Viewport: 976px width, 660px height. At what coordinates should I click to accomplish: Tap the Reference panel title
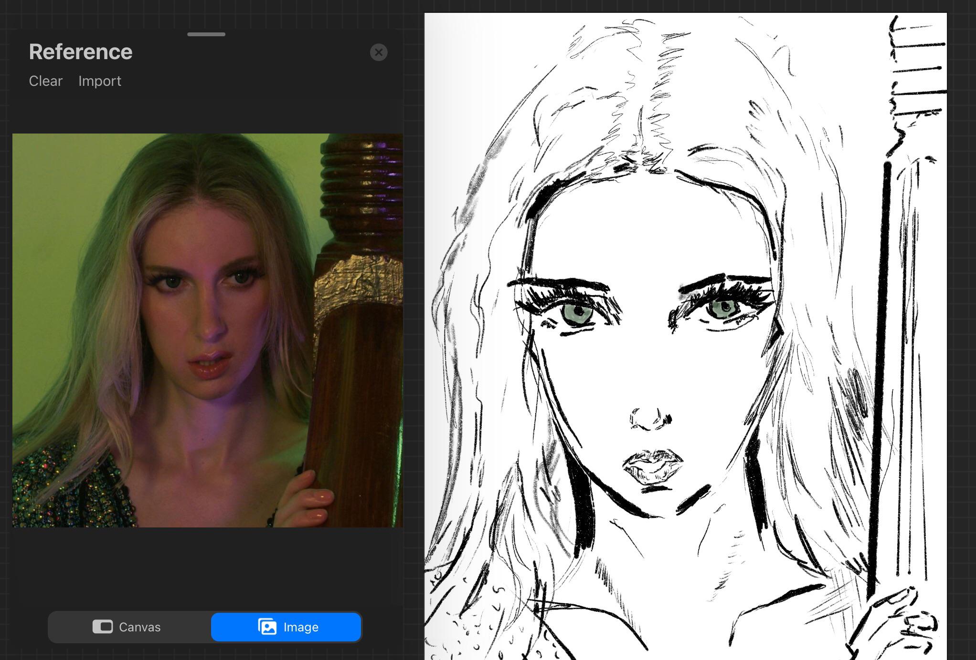point(80,52)
